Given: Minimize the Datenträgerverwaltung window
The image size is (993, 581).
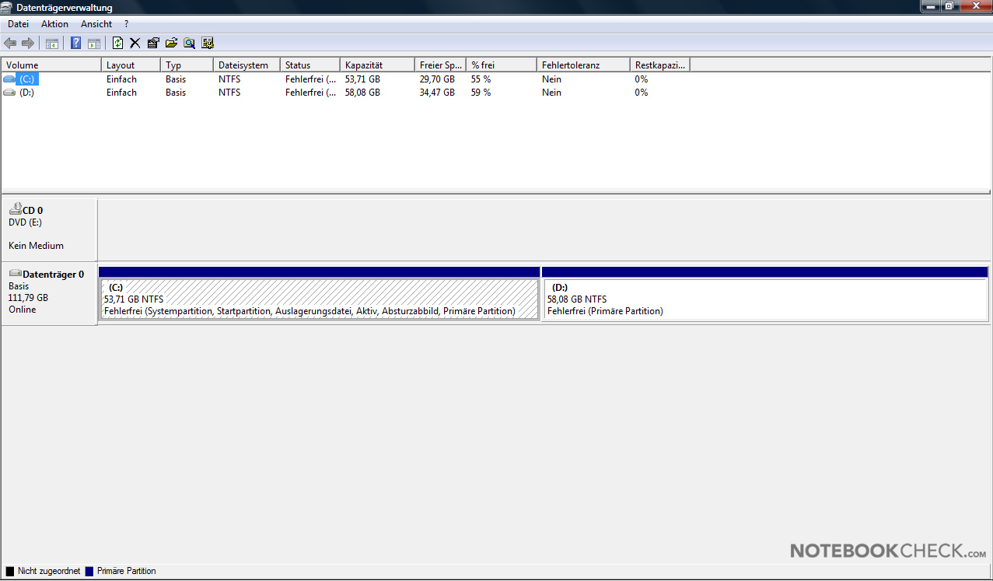Looking at the screenshot, I should click(932, 5).
